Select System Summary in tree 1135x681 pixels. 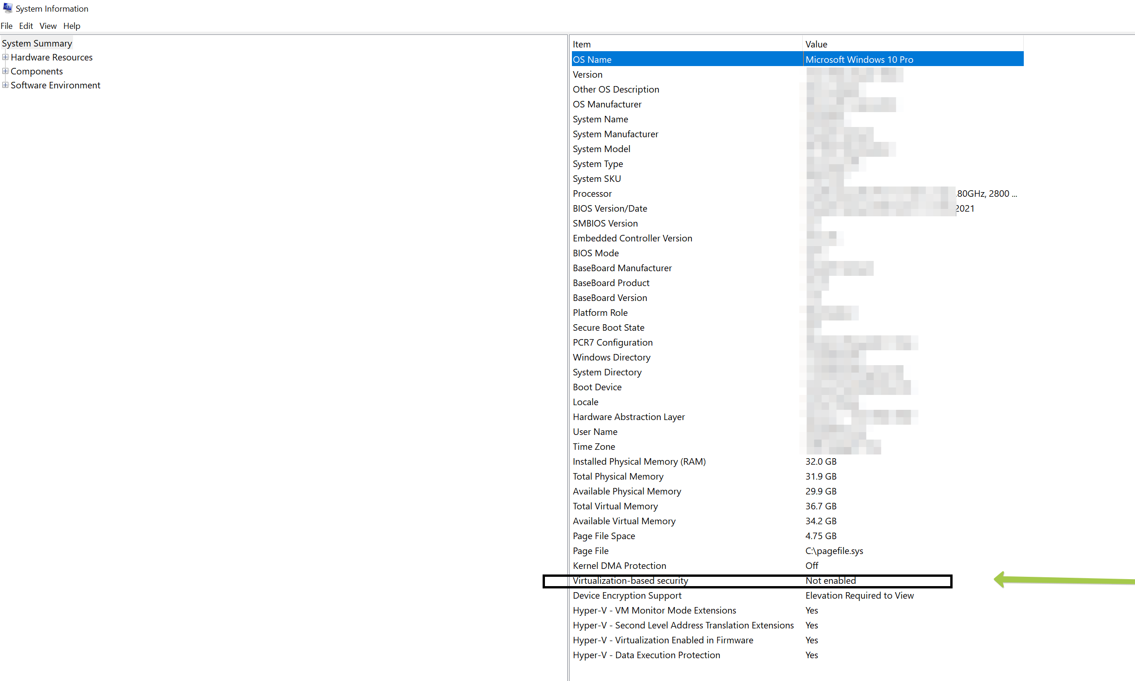(37, 43)
